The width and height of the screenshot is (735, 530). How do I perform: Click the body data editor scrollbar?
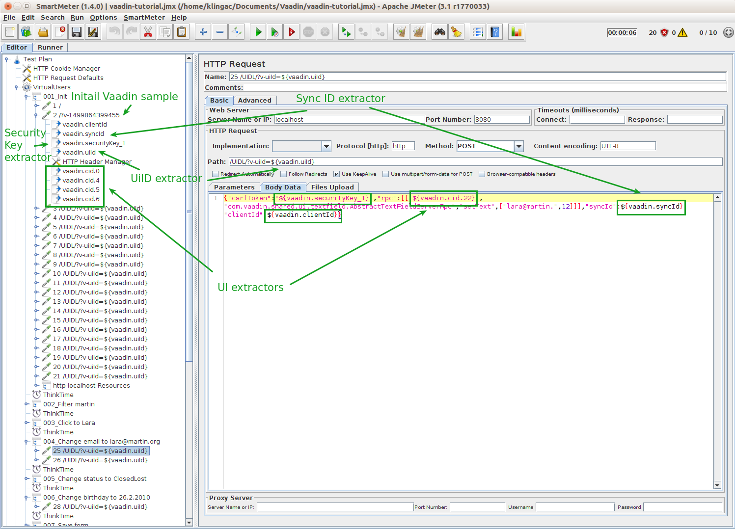717,341
